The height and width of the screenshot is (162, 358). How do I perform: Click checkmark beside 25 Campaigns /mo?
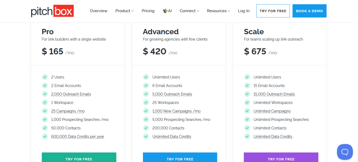click(45, 111)
